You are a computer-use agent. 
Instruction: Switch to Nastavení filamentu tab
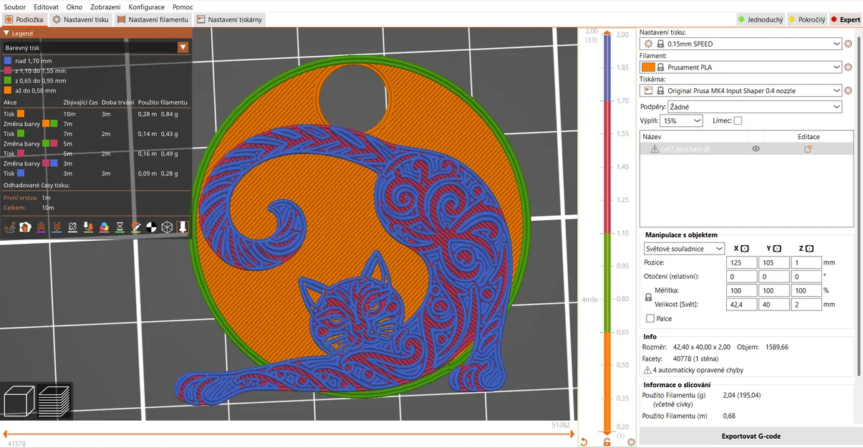pos(153,19)
